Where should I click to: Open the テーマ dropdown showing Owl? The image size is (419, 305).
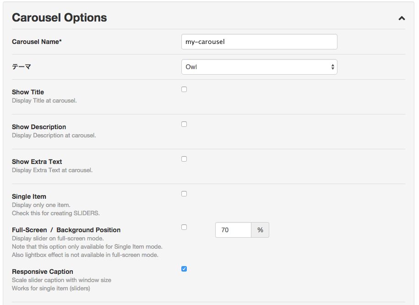point(259,67)
